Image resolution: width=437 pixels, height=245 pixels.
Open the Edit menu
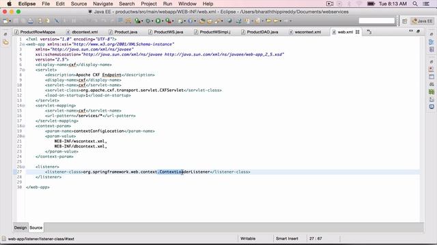pos(60,4)
